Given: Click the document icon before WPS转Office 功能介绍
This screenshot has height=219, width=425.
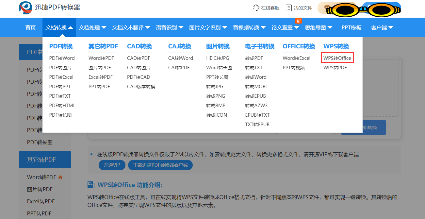Looking at the screenshot, I should click(x=91, y=185).
